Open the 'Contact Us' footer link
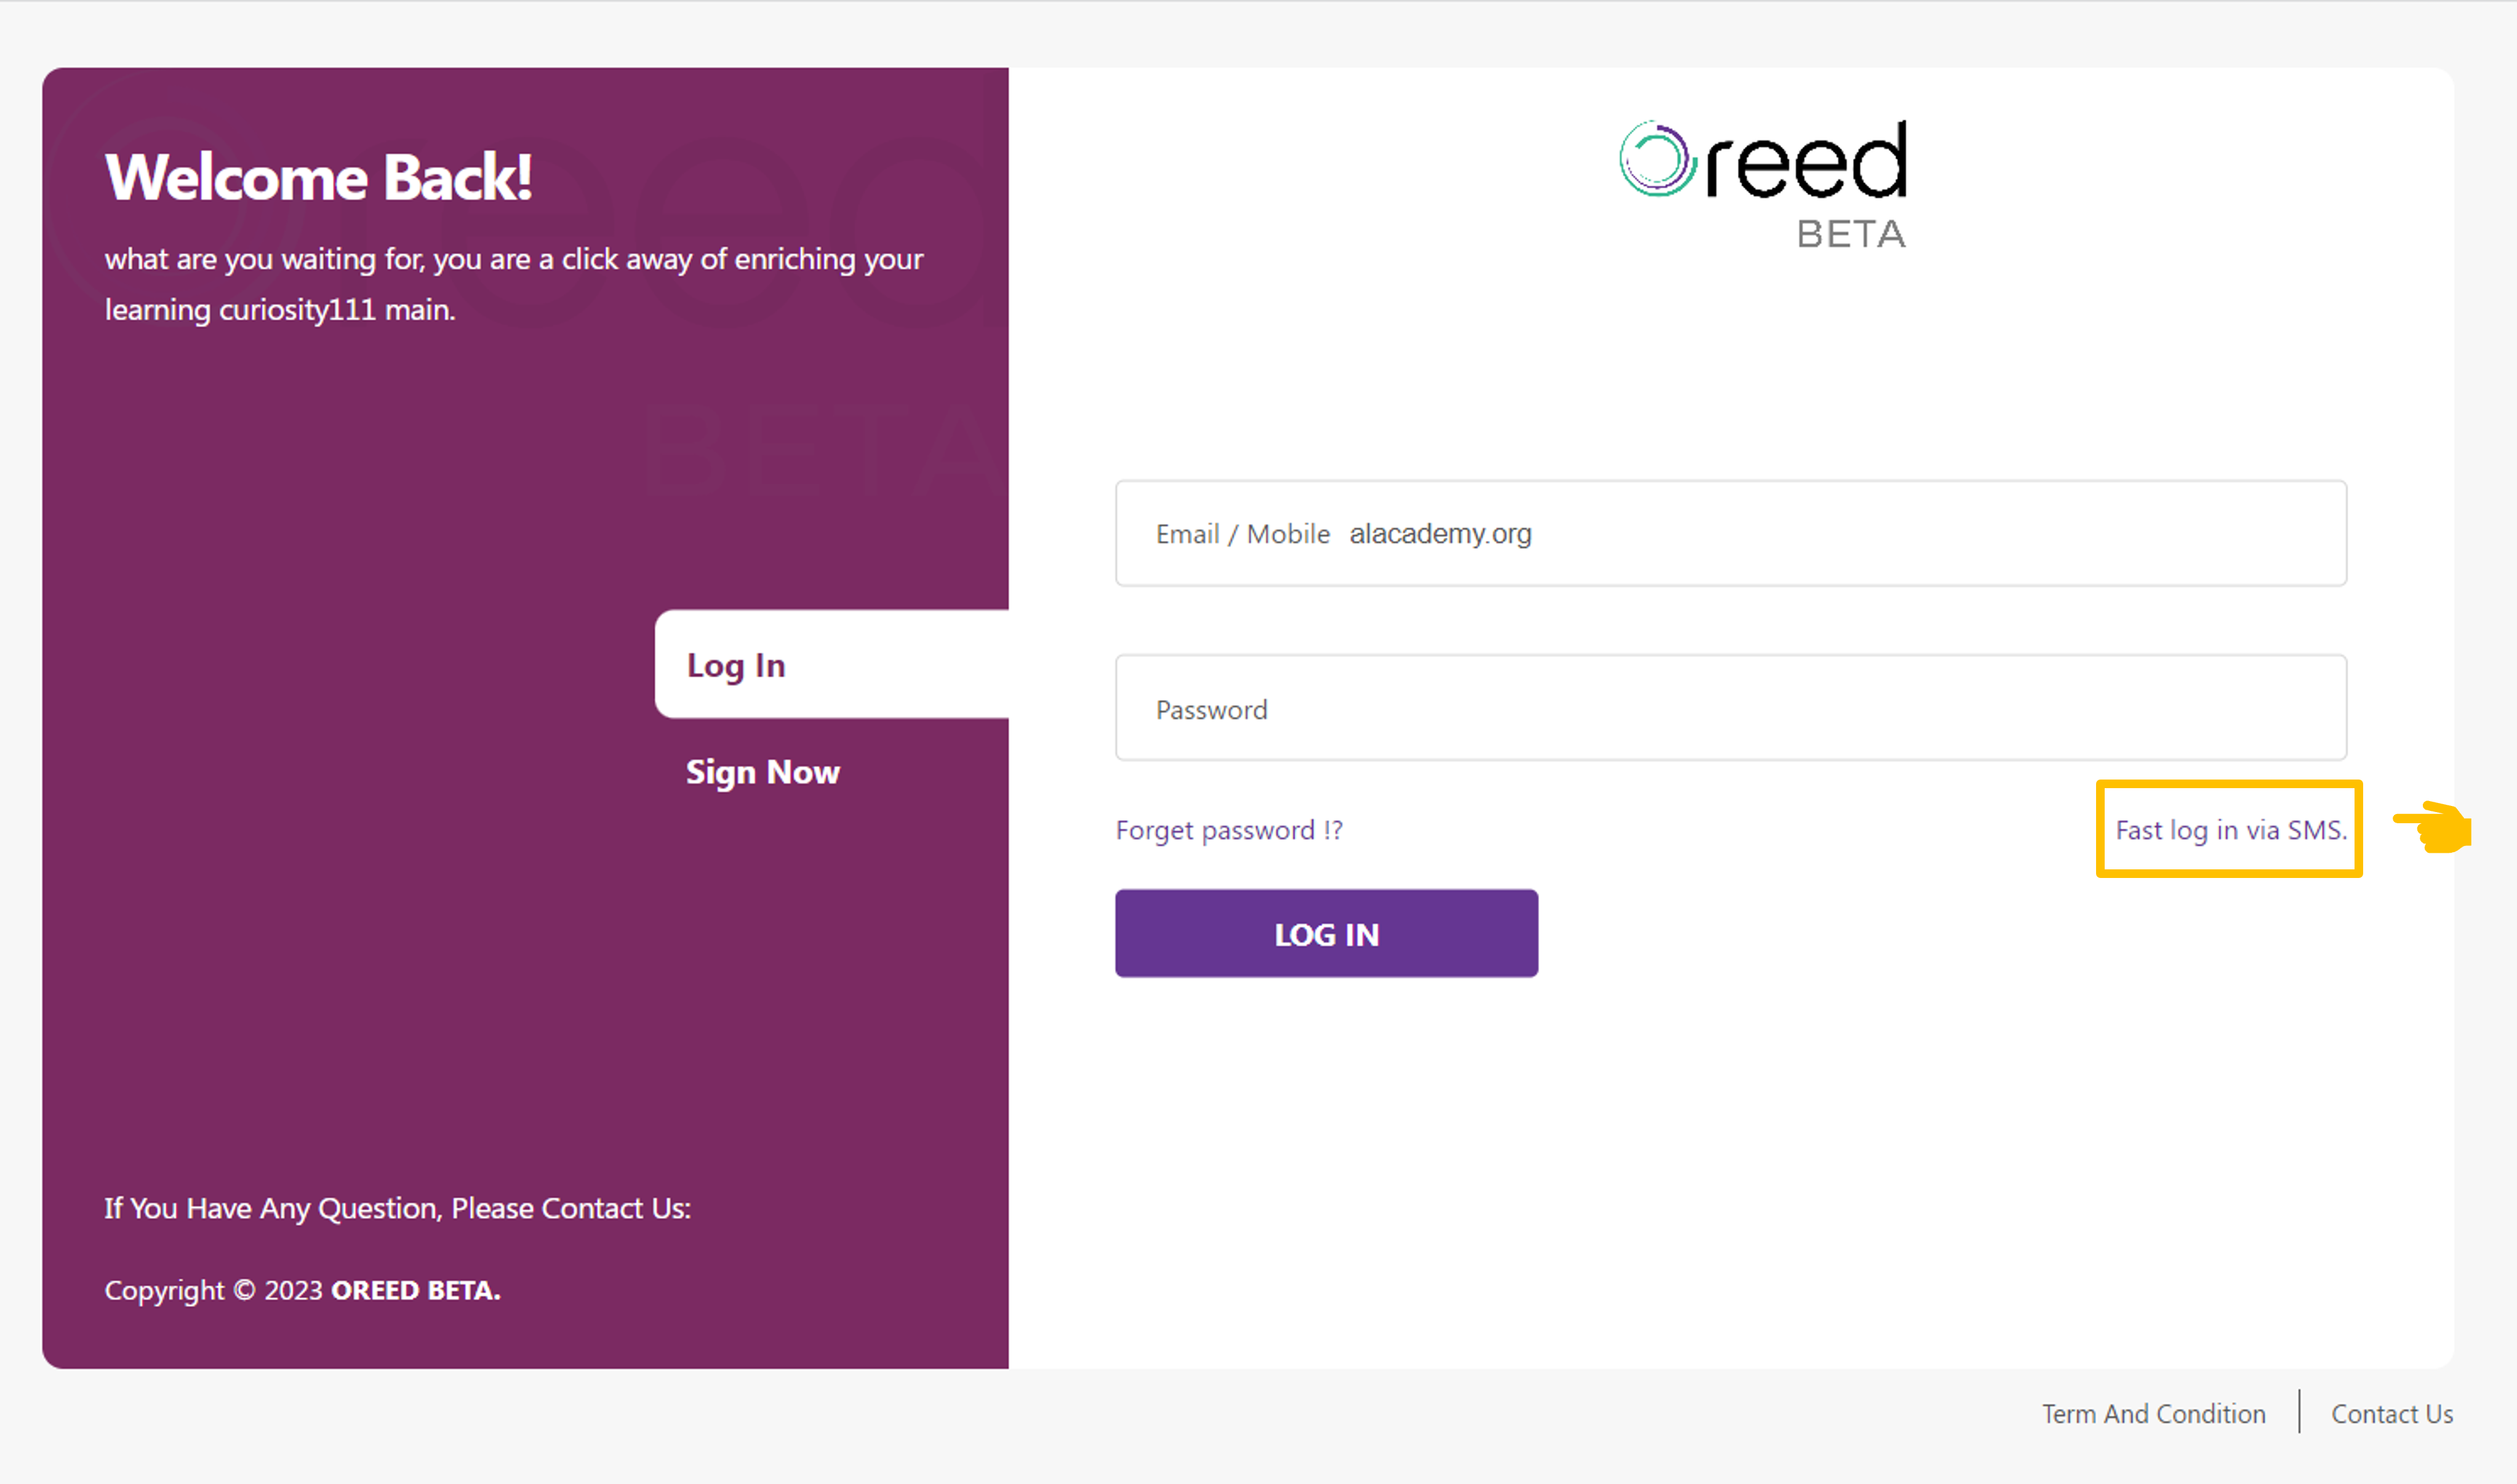This screenshot has width=2517, height=1484. coord(2392,1414)
